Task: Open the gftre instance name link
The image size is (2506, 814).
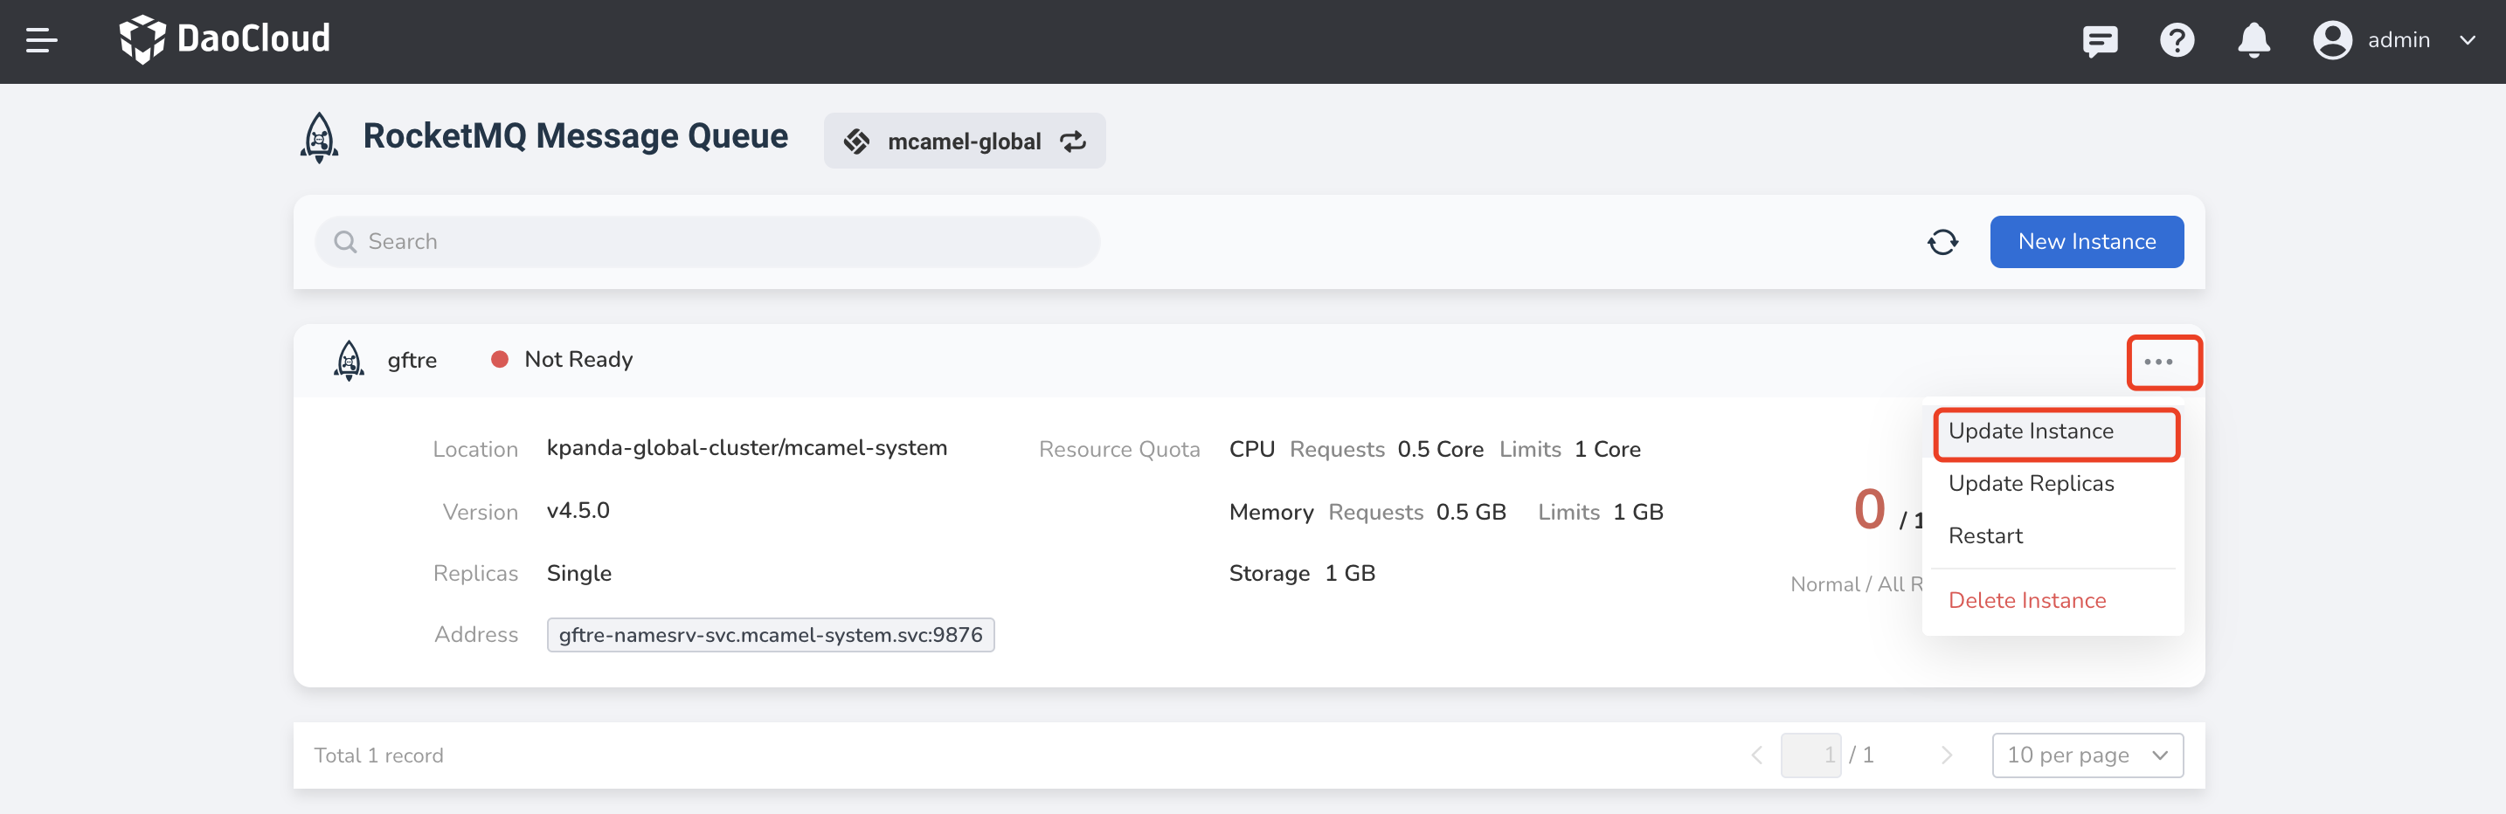Action: click(412, 361)
